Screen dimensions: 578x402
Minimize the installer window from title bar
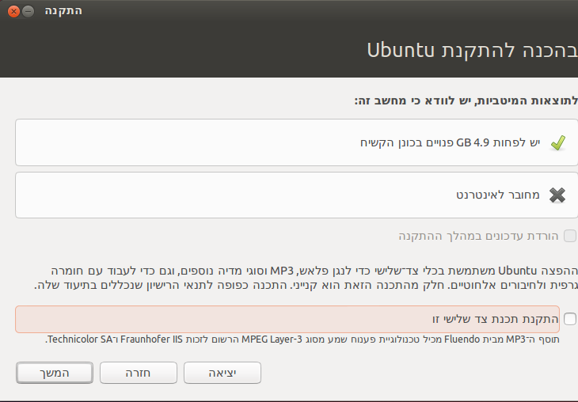click(29, 11)
